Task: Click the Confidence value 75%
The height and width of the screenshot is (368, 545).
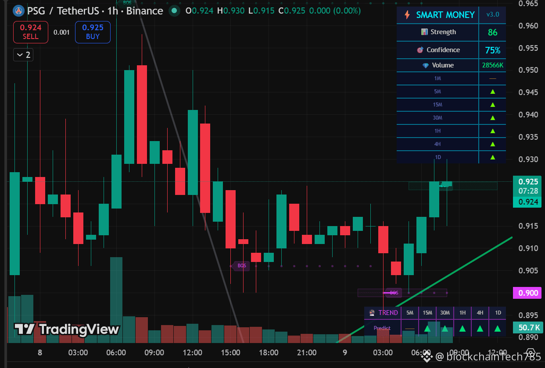Action: tap(492, 50)
